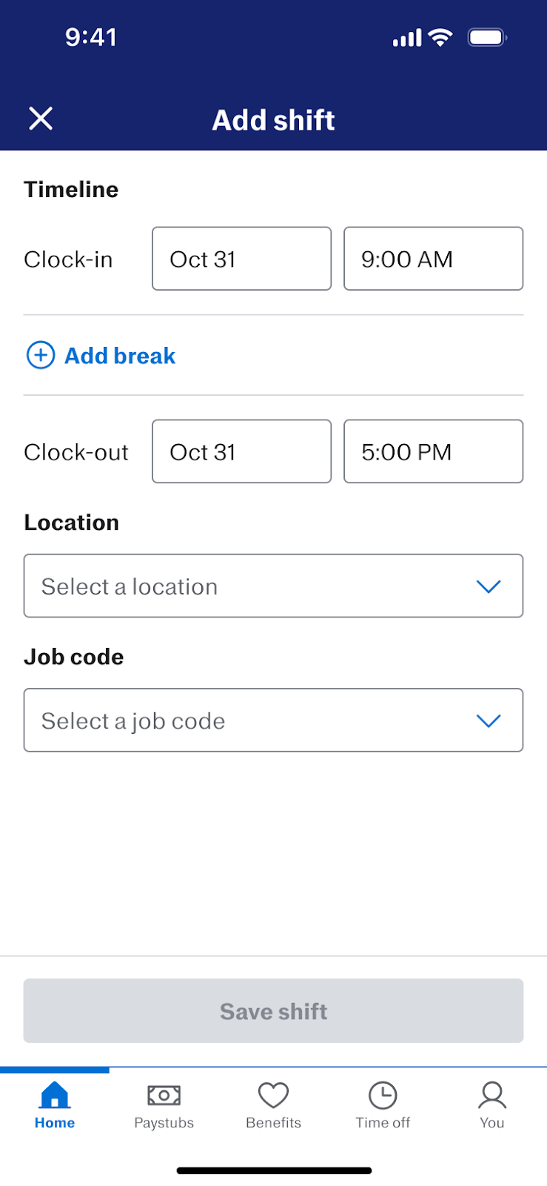Expand the Select a location dropdown
547x1186 pixels.
(273, 586)
